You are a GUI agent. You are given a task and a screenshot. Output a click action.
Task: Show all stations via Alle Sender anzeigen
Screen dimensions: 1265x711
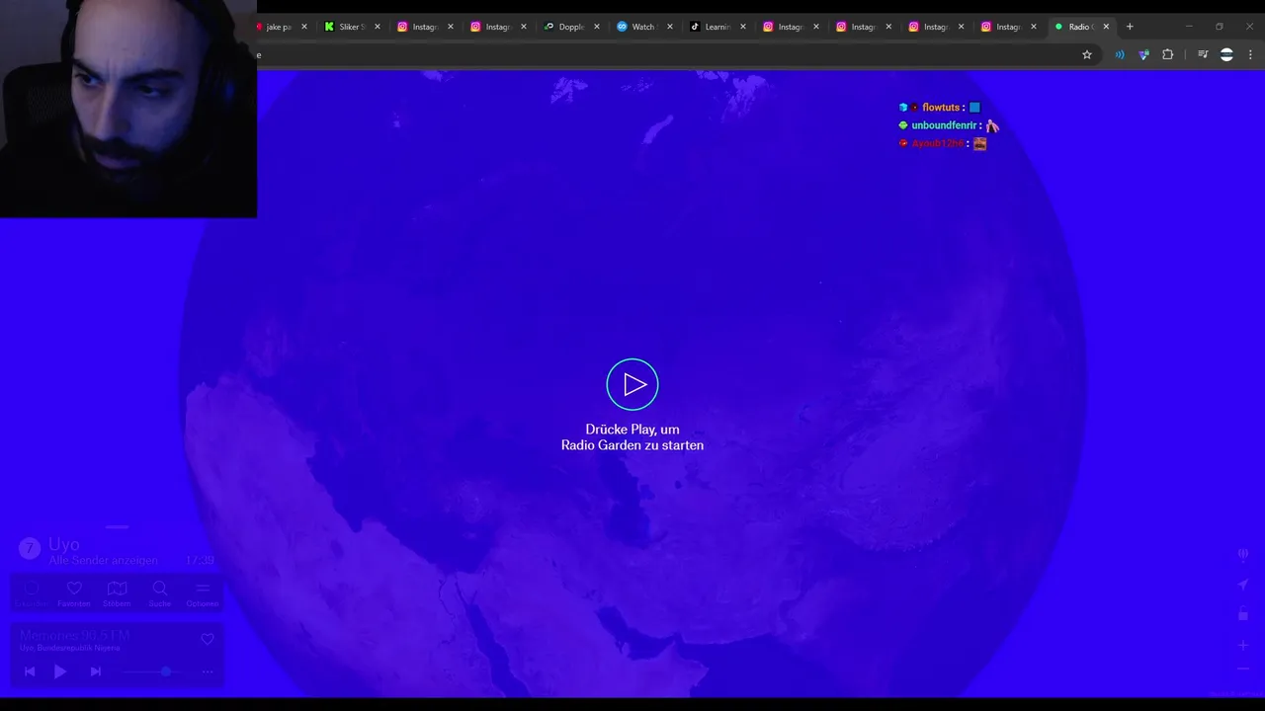point(104,560)
